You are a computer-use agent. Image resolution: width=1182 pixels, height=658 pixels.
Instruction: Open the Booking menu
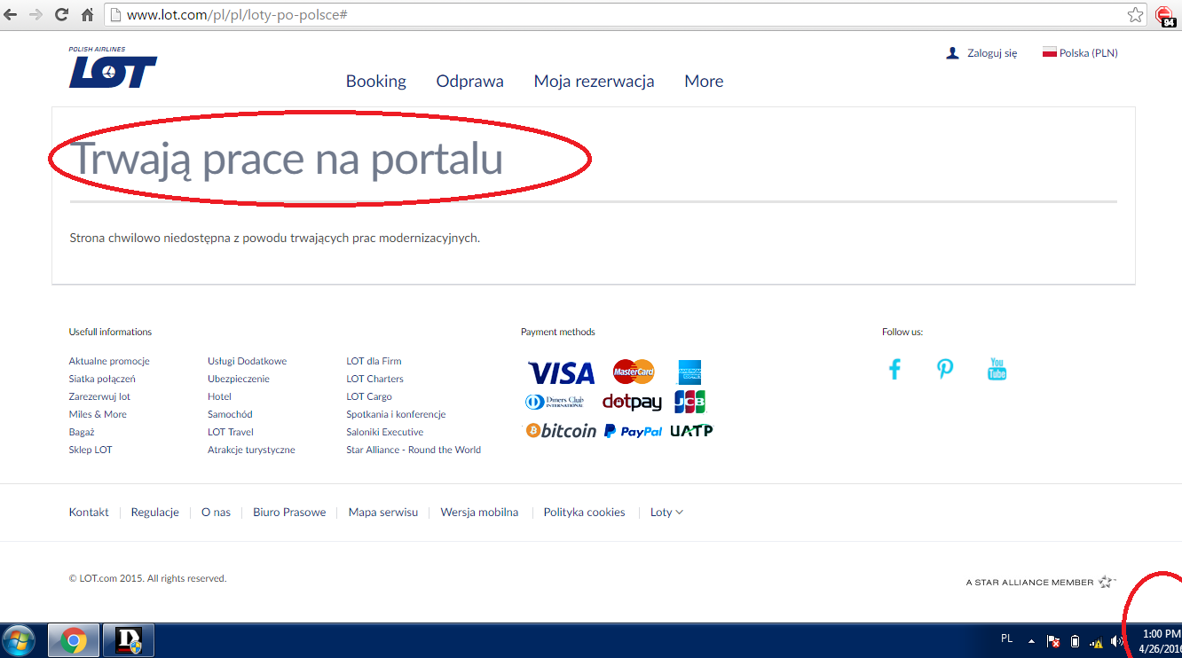376,82
